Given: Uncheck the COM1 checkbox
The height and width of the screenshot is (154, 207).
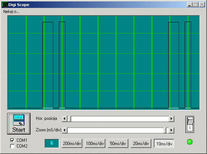Looking at the screenshot, I should (12, 140).
